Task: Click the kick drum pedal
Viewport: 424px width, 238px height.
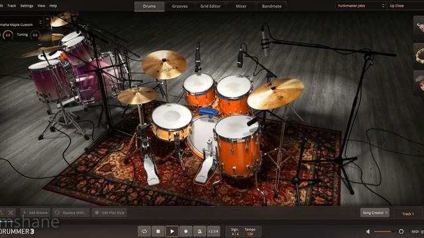Action: [205, 171]
